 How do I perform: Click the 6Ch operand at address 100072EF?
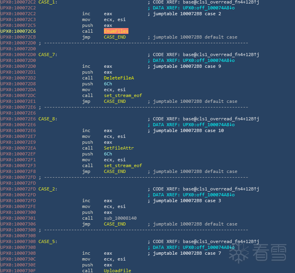pos(108,154)
